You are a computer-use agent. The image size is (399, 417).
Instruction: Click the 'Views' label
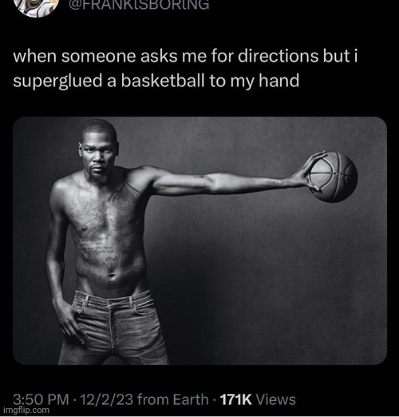point(275,399)
